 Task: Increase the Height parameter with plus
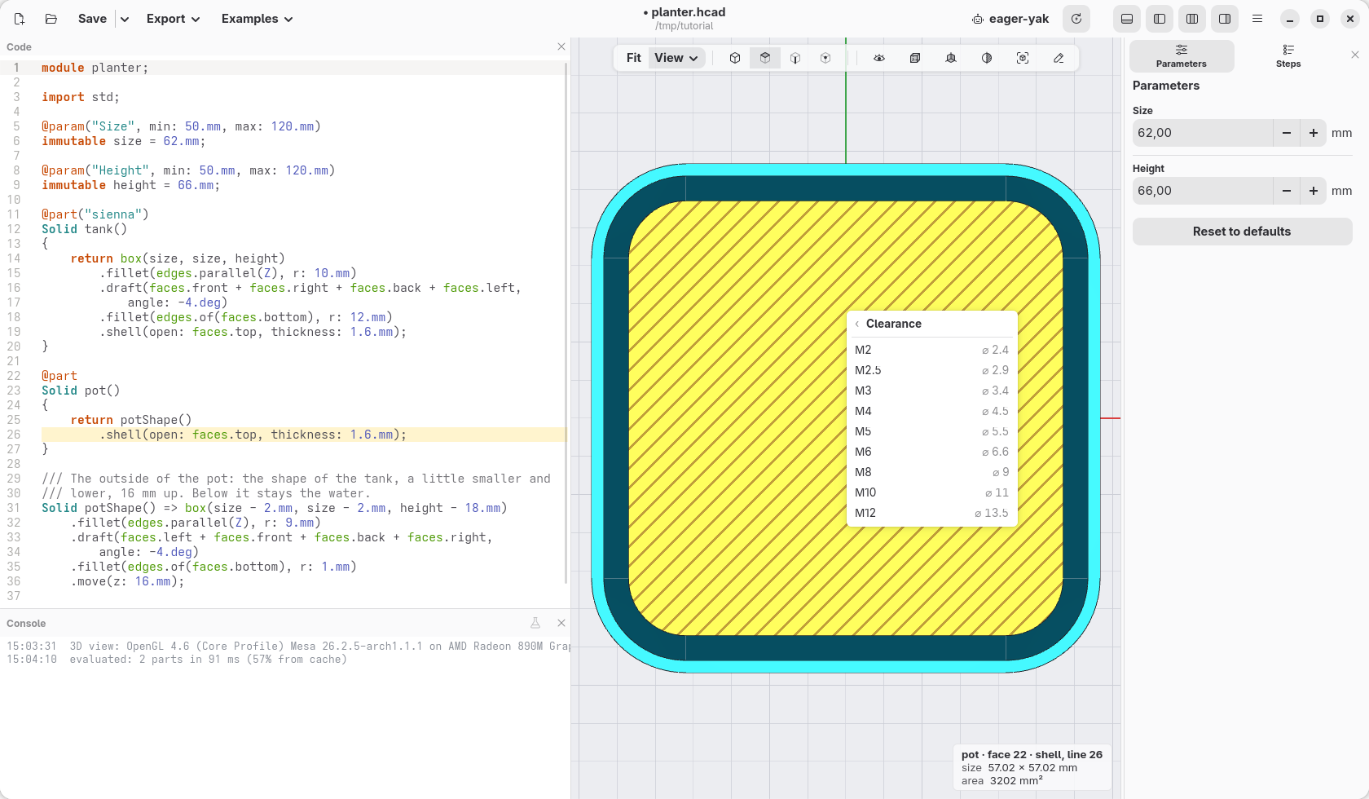(x=1314, y=191)
